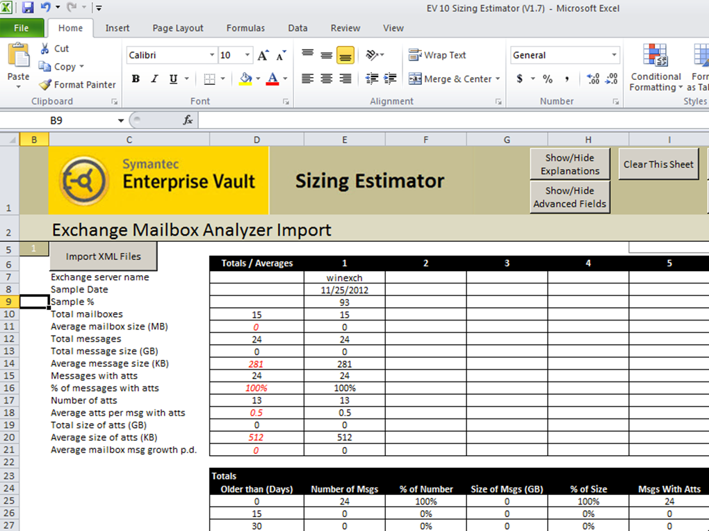Click the Select All corner triangle

pyautogui.click(x=10, y=140)
